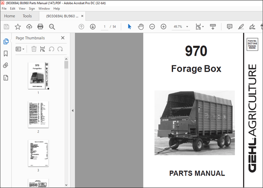Delete selected page with trash icon

click(34, 49)
